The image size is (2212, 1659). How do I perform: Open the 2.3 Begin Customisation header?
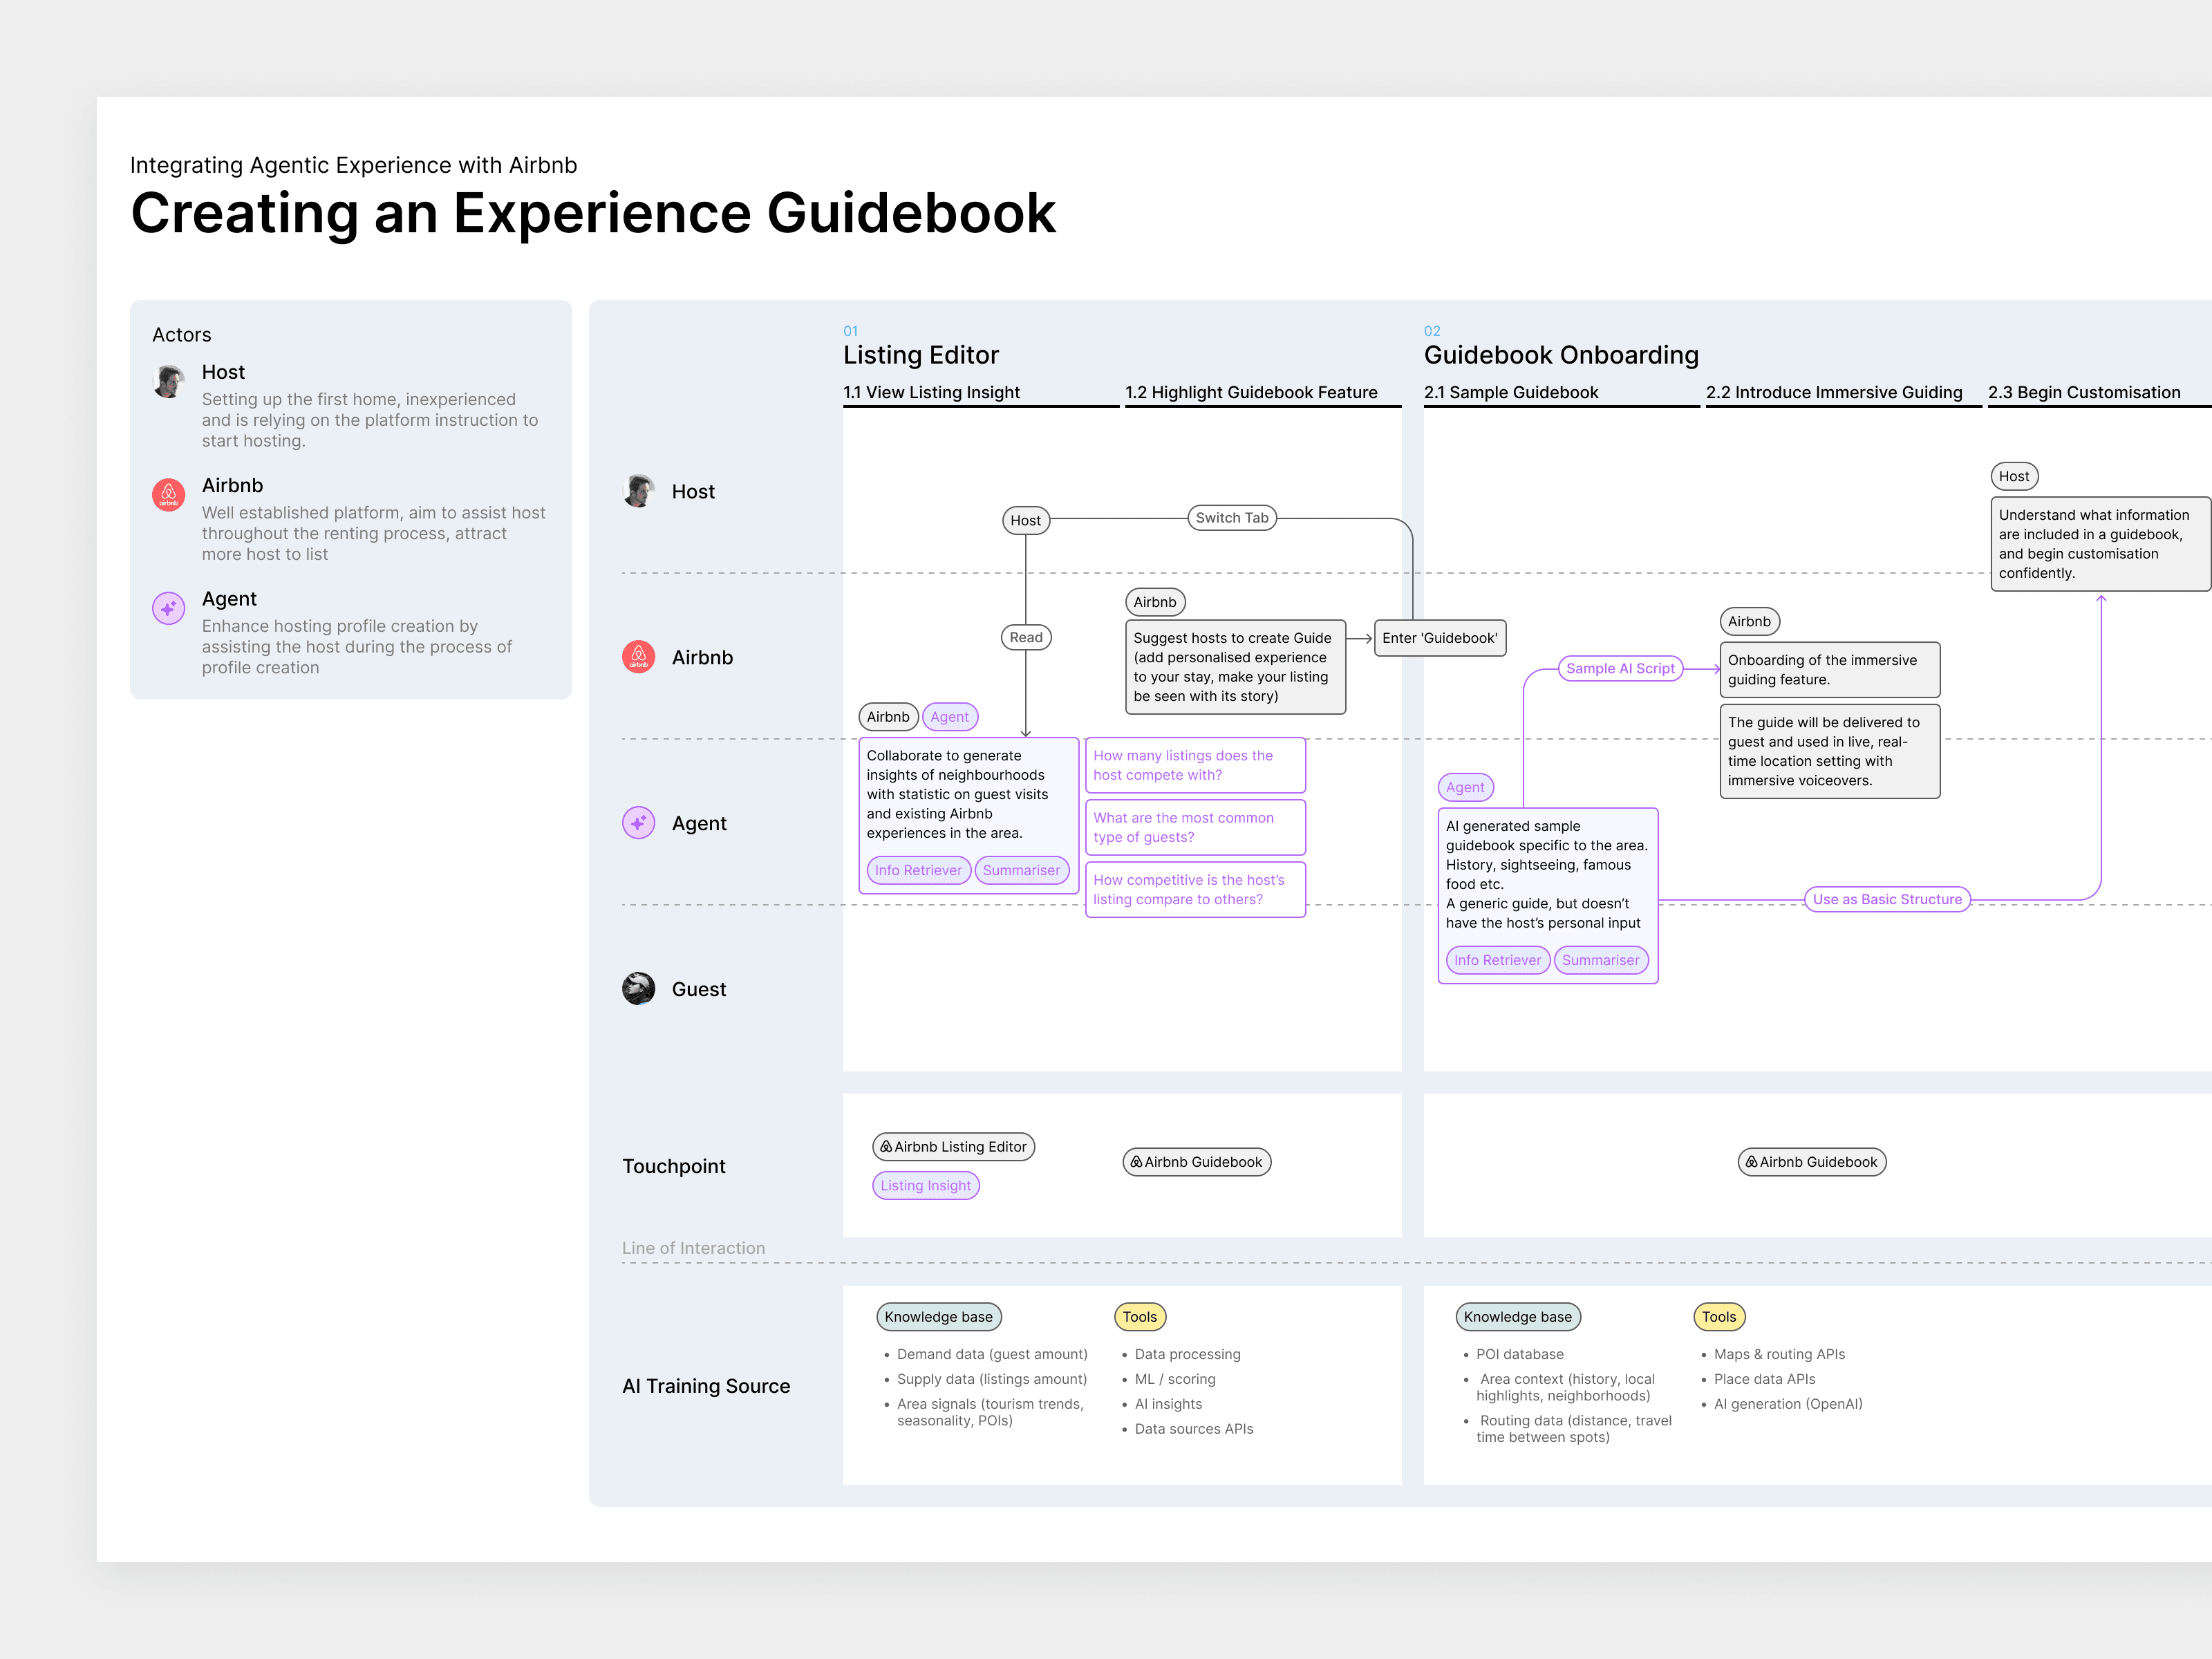2084,392
